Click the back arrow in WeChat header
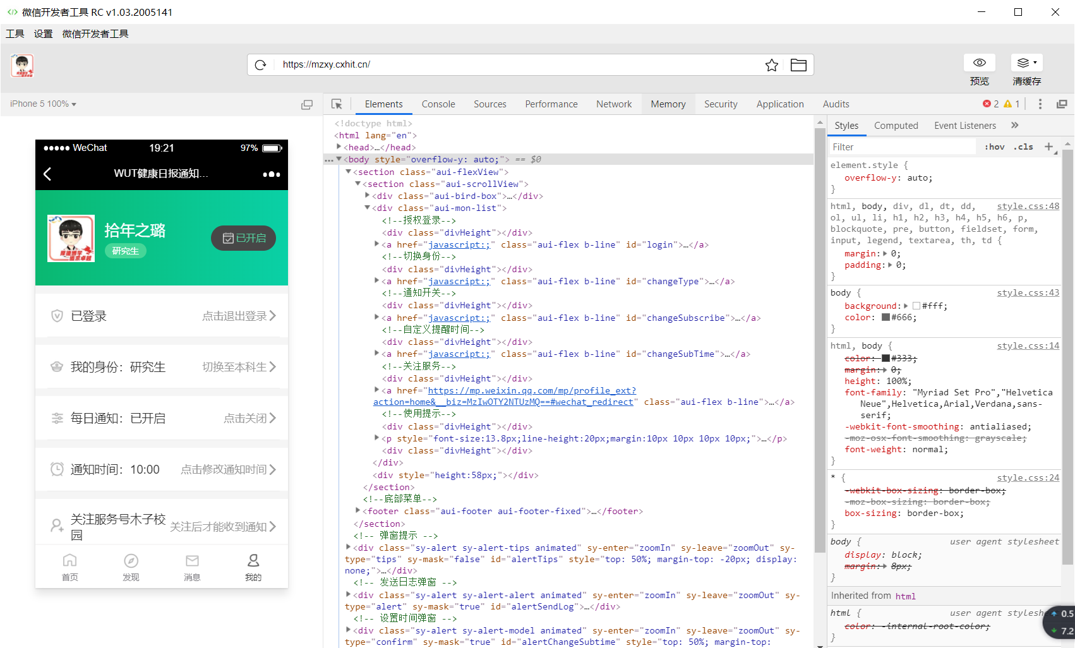 click(47, 174)
